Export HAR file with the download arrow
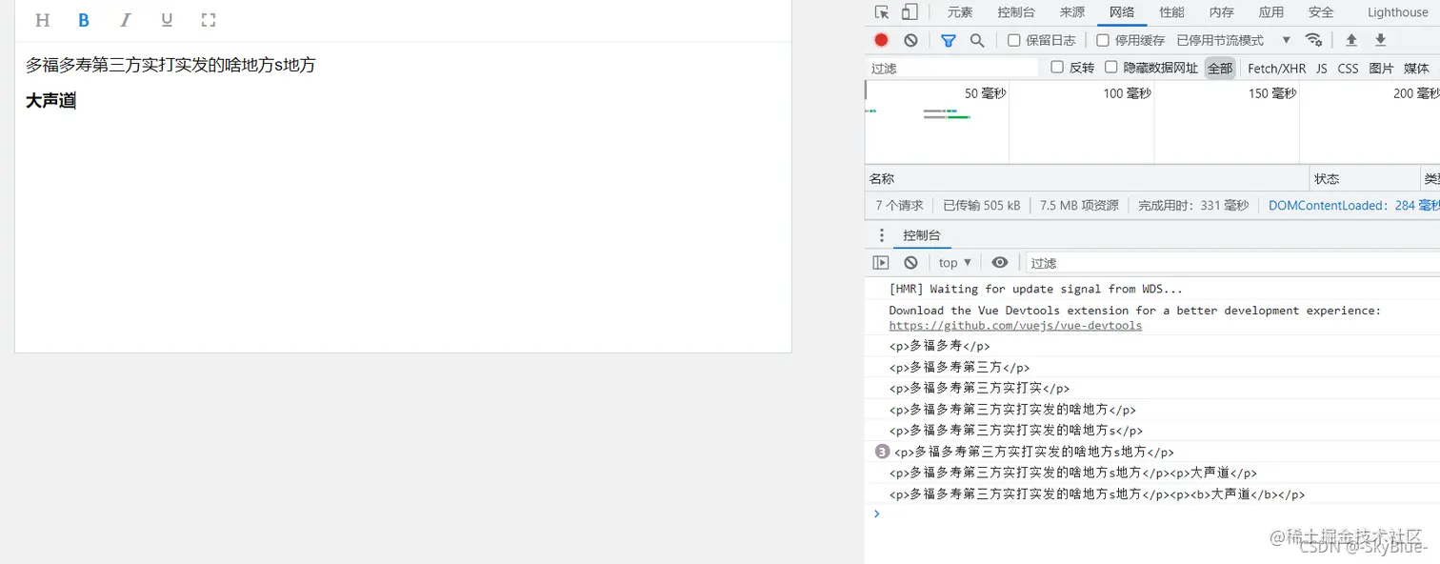1440x564 pixels. 1380,40
